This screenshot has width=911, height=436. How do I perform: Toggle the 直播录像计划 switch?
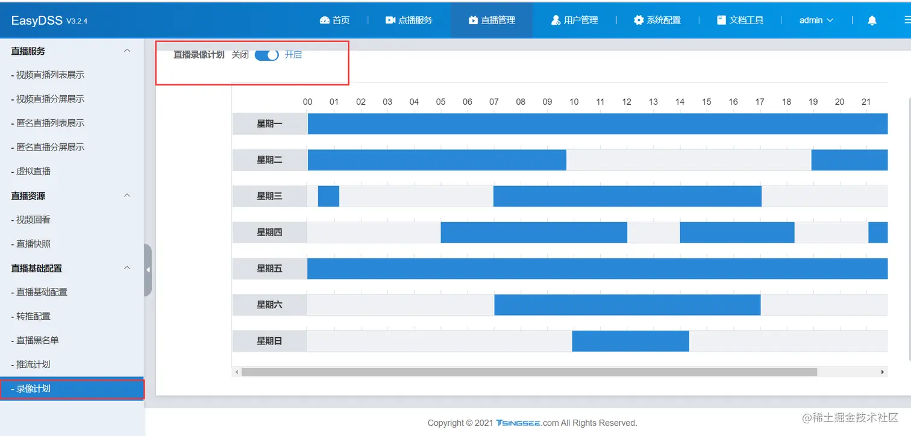pyautogui.click(x=266, y=55)
